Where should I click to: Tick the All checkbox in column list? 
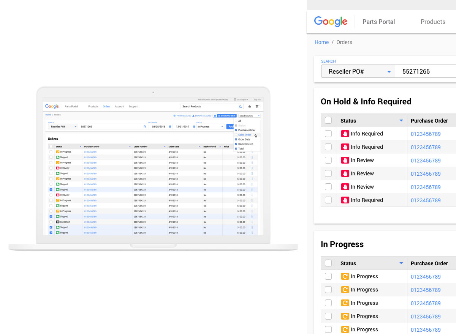[236, 121]
